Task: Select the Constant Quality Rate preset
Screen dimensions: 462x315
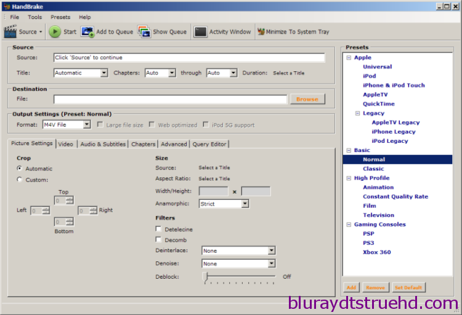Action: [x=395, y=197]
